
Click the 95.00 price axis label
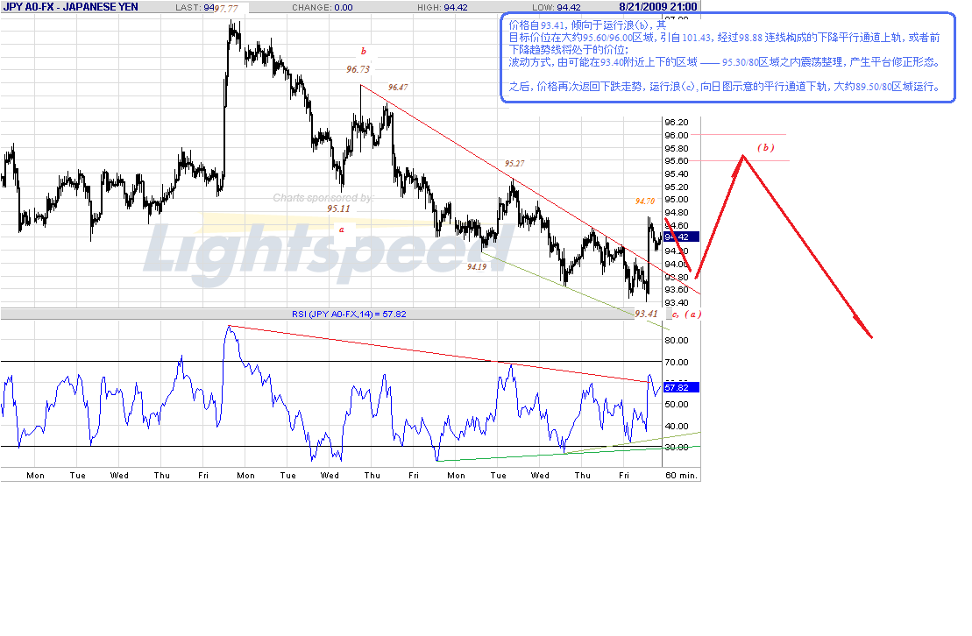point(677,199)
